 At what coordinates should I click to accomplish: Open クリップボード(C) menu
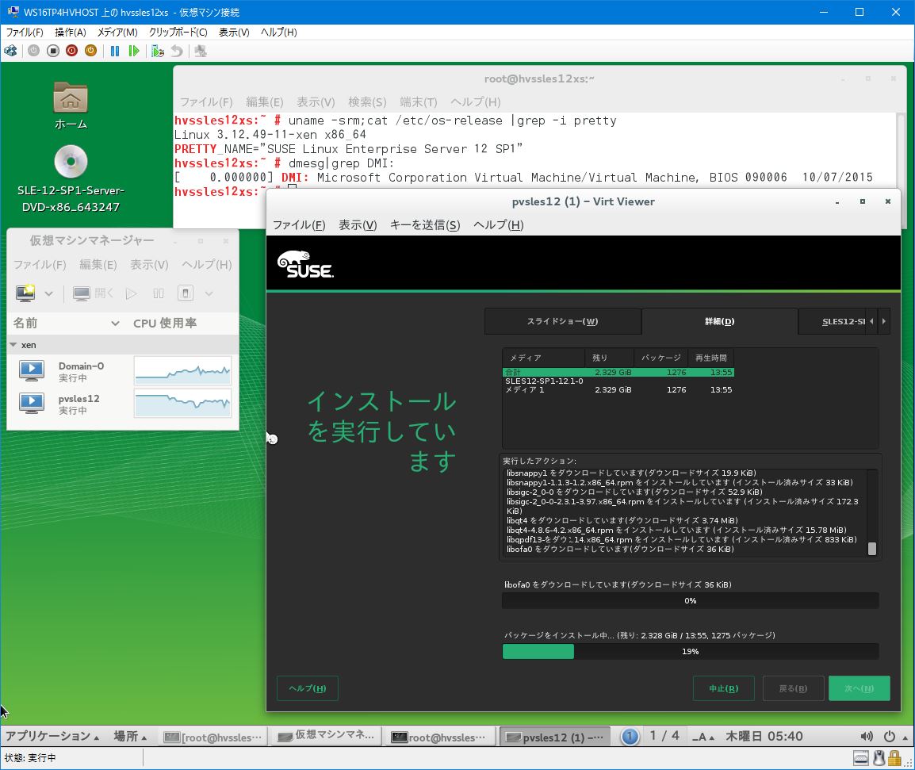(178, 32)
